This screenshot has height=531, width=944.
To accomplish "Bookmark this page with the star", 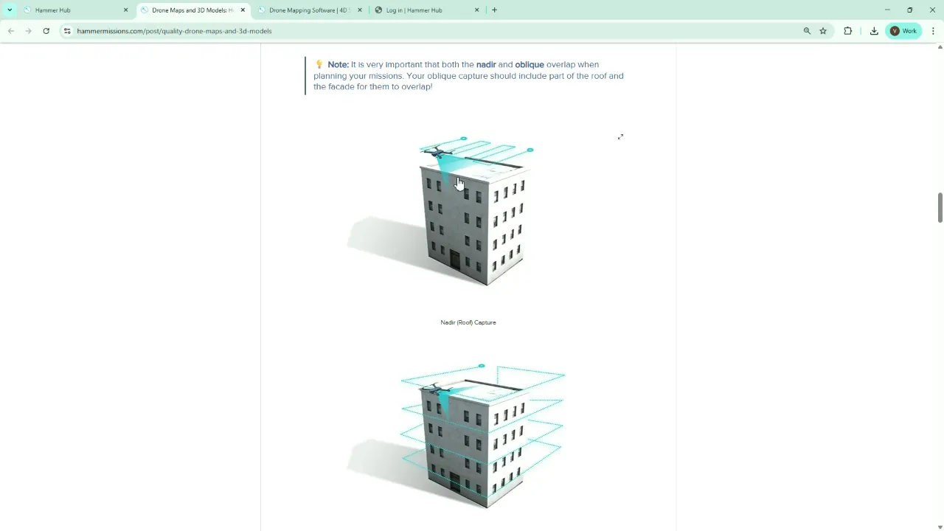I will tap(823, 31).
